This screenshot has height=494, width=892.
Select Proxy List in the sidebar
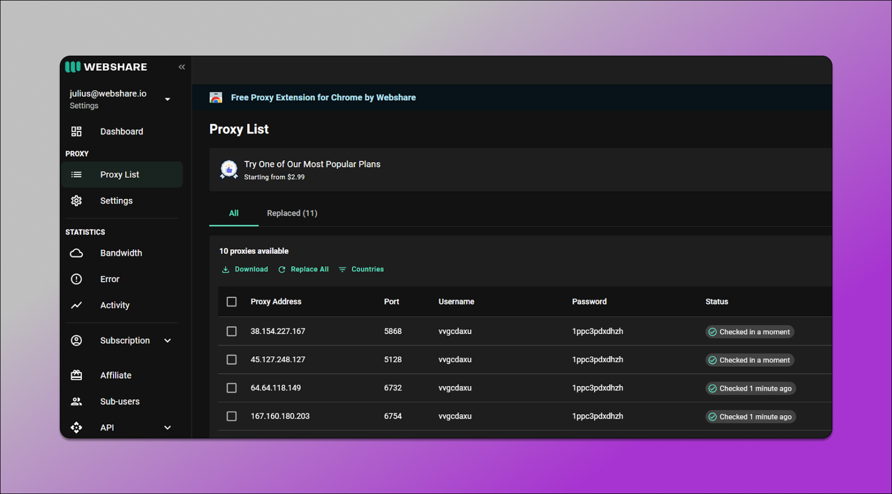tap(122, 175)
